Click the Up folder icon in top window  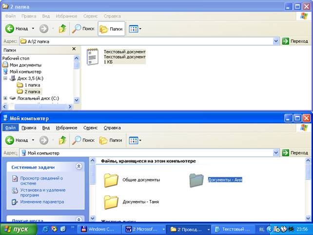click(62, 29)
